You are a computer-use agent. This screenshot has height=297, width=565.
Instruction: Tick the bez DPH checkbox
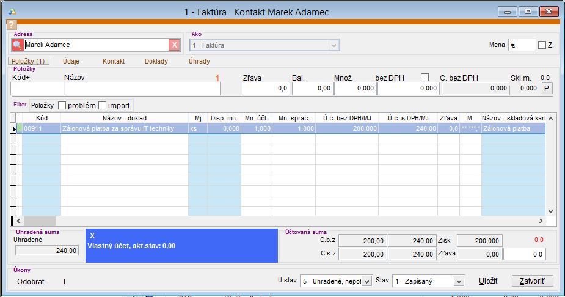tap(425, 78)
